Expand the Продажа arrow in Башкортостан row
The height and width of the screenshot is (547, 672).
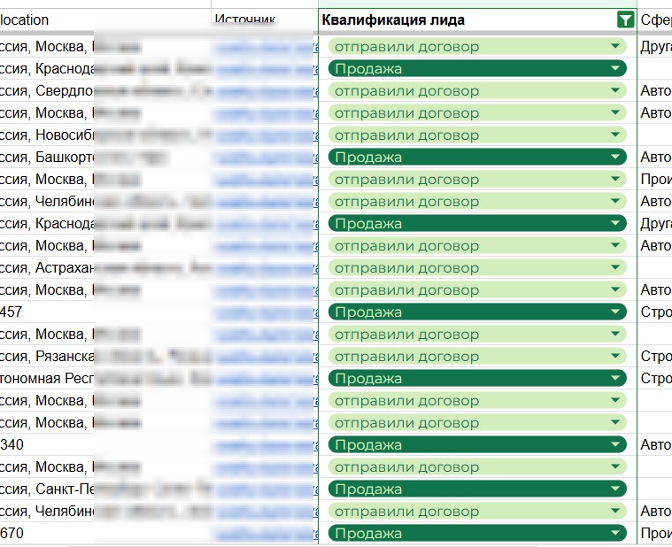[x=615, y=158]
